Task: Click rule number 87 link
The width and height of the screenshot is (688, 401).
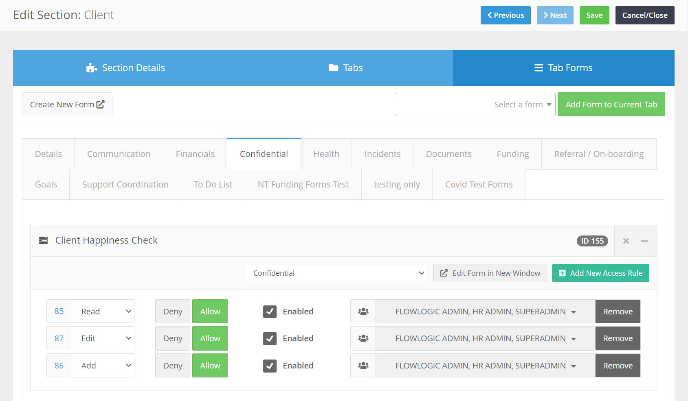Action: pyautogui.click(x=59, y=338)
